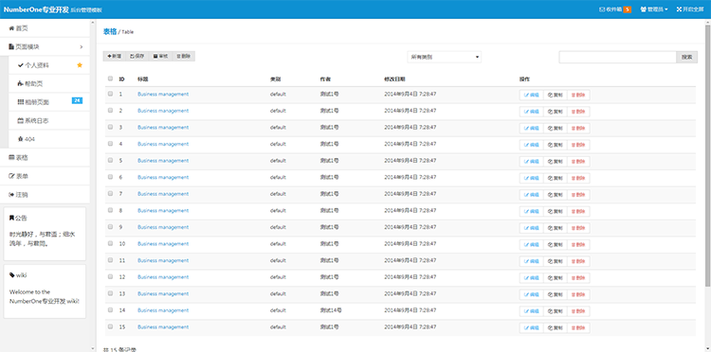Focus the search text input field
Viewport: 711px width, 352px height.
click(617, 57)
